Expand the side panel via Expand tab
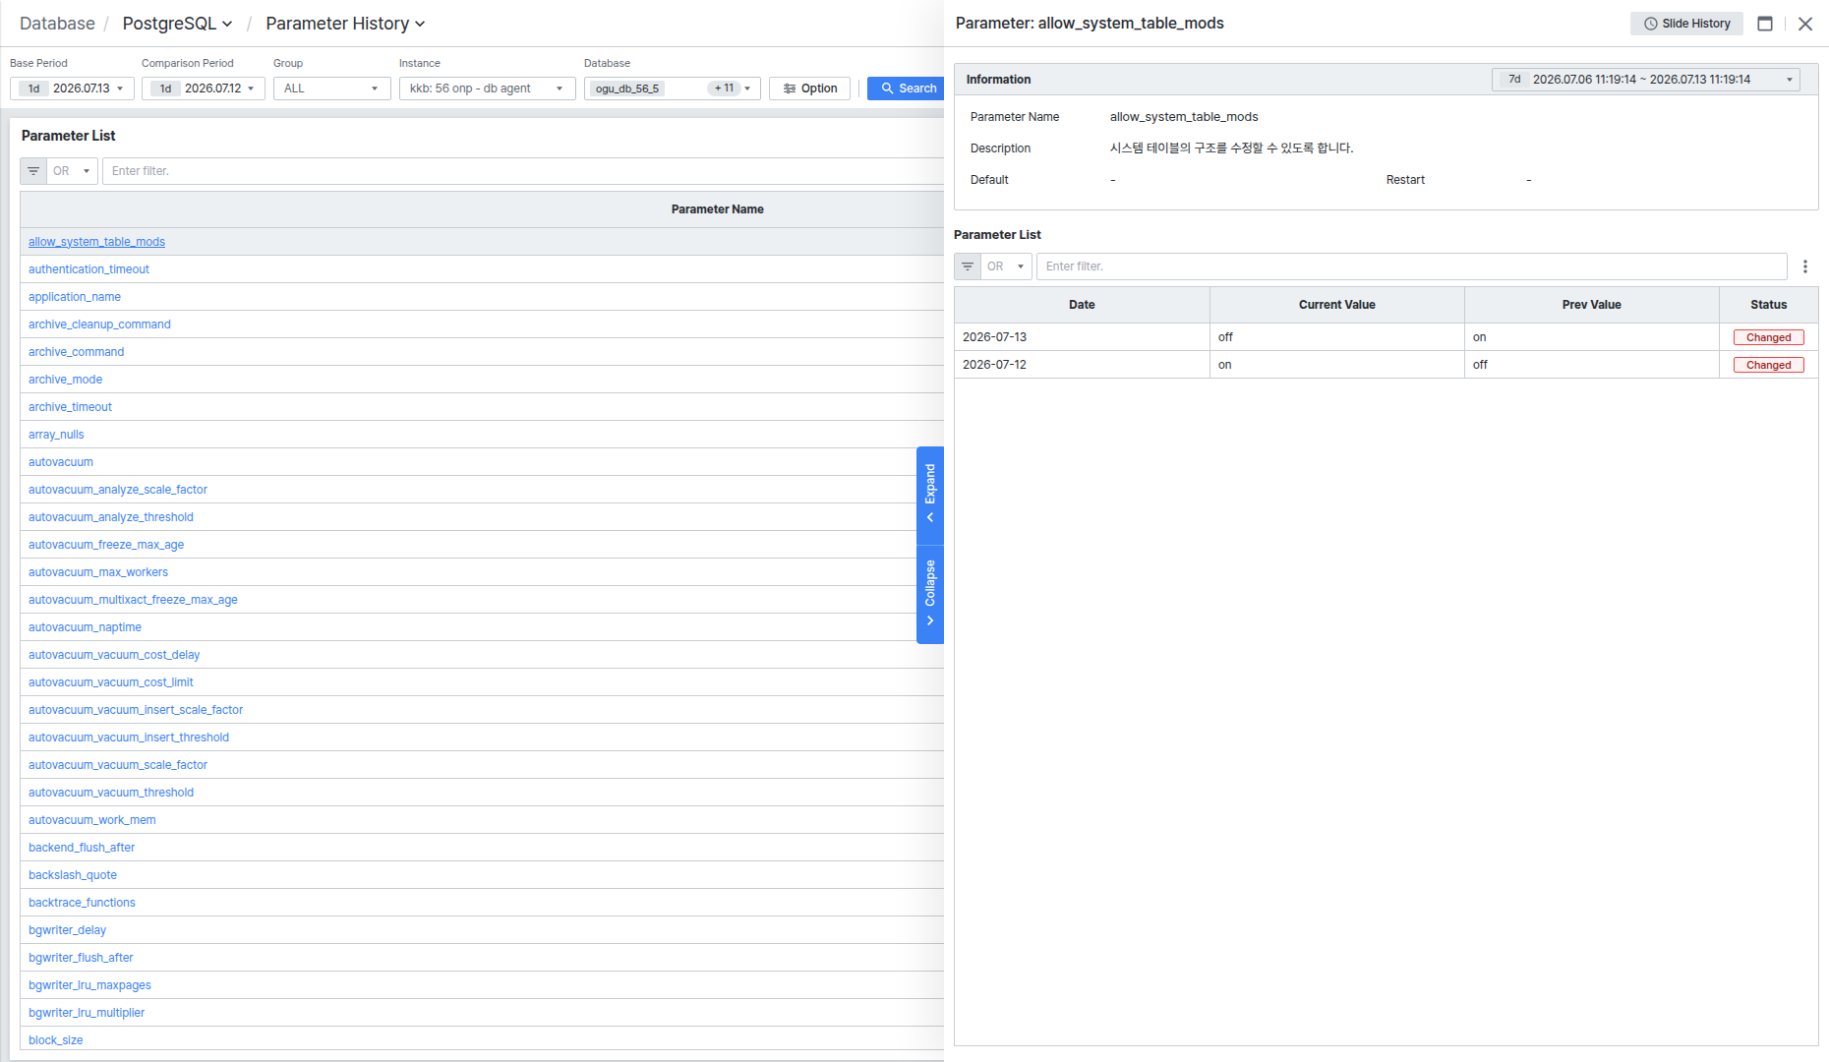The width and height of the screenshot is (1829, 1062). point(930,496)
